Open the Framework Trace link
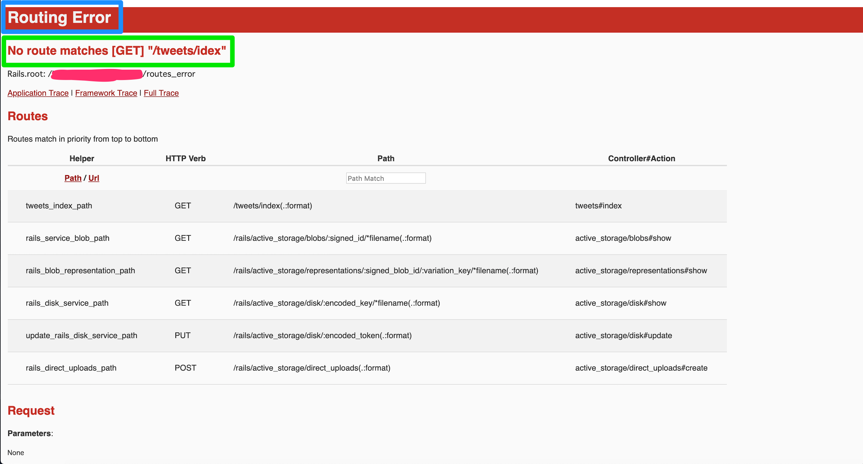This screenshot has width=863, height=464. click(106, 93)
